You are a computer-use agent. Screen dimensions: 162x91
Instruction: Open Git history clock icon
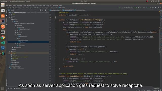click(151, 8)
